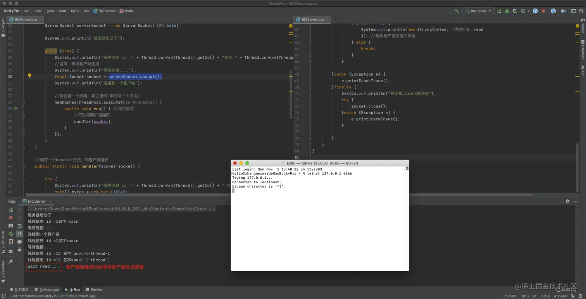The height and width of the screenshot is (299, 586).
Task: Collapse the handler method fold at line 44
Action: [24, 166]
